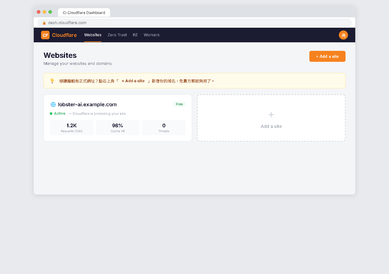The width and height of the screenshot is (389, 274).
Task: Click the Threats stat showing 0
Action: (x=164, y=127)
